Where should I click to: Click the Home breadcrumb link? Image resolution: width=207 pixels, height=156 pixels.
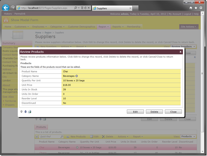tap(38, 32)
